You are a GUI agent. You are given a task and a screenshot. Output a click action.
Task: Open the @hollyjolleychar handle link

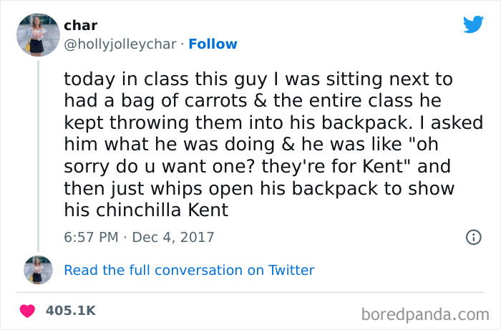pos(120,44)
